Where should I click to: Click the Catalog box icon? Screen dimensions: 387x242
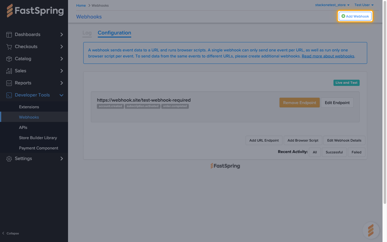[9, 59]
